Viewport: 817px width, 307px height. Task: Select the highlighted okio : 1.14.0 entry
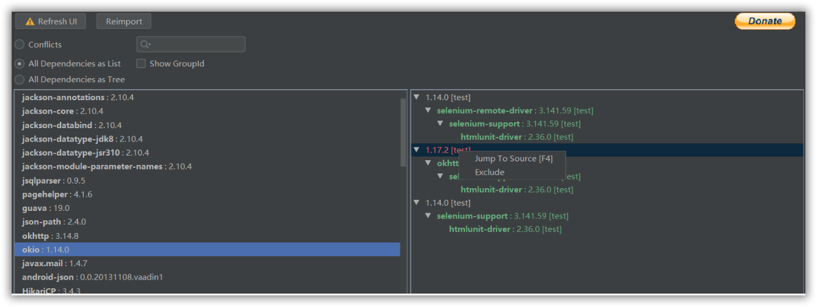[x=207, y=249]
